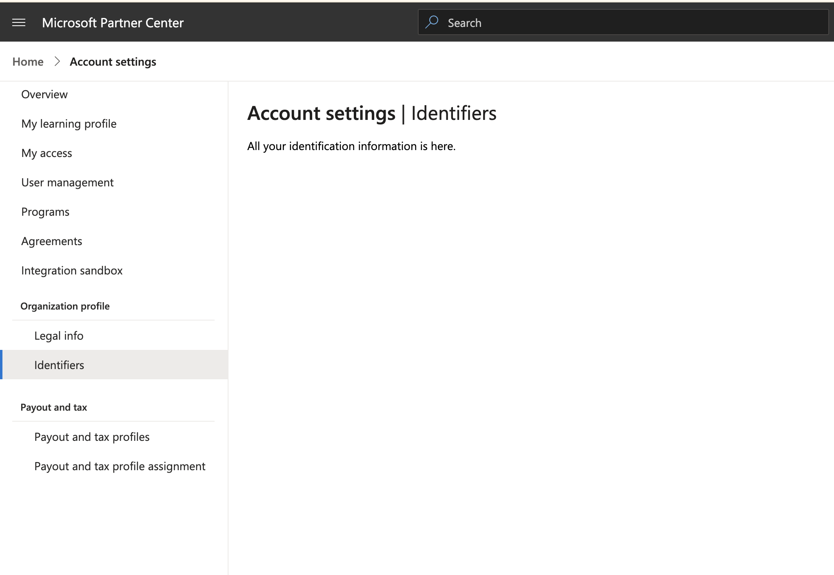Image resolution: width=834 pixels, height=575 pixels.
Task: Go to User management
Action: (67, 182)
